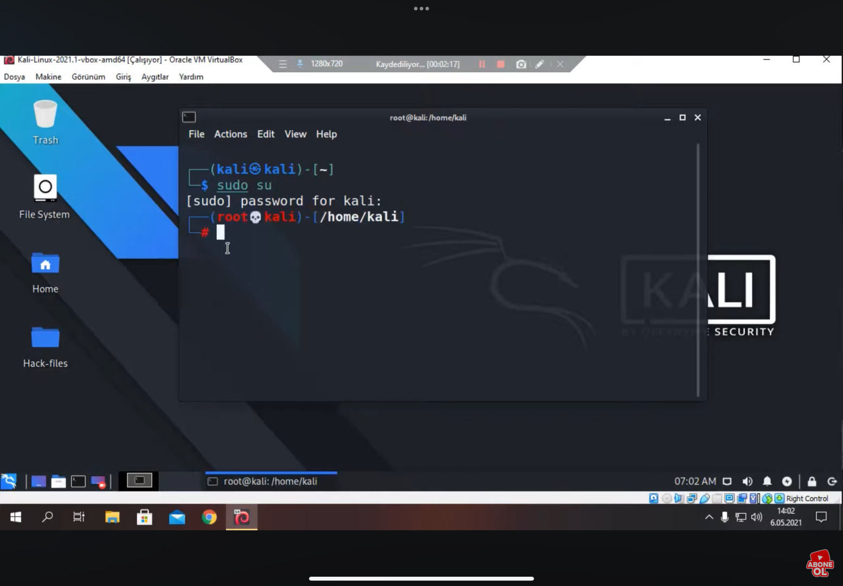
Task: Open the terminal Edit menu
Action: 266,134
